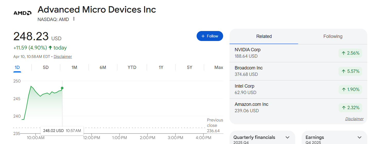The width and height of the screenshot is (376, 144).
Task: Expand the Earnings dropdown chevron
Action: click(360, 138)
